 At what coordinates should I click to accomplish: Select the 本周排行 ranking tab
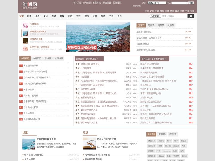(x=25, y=58)
